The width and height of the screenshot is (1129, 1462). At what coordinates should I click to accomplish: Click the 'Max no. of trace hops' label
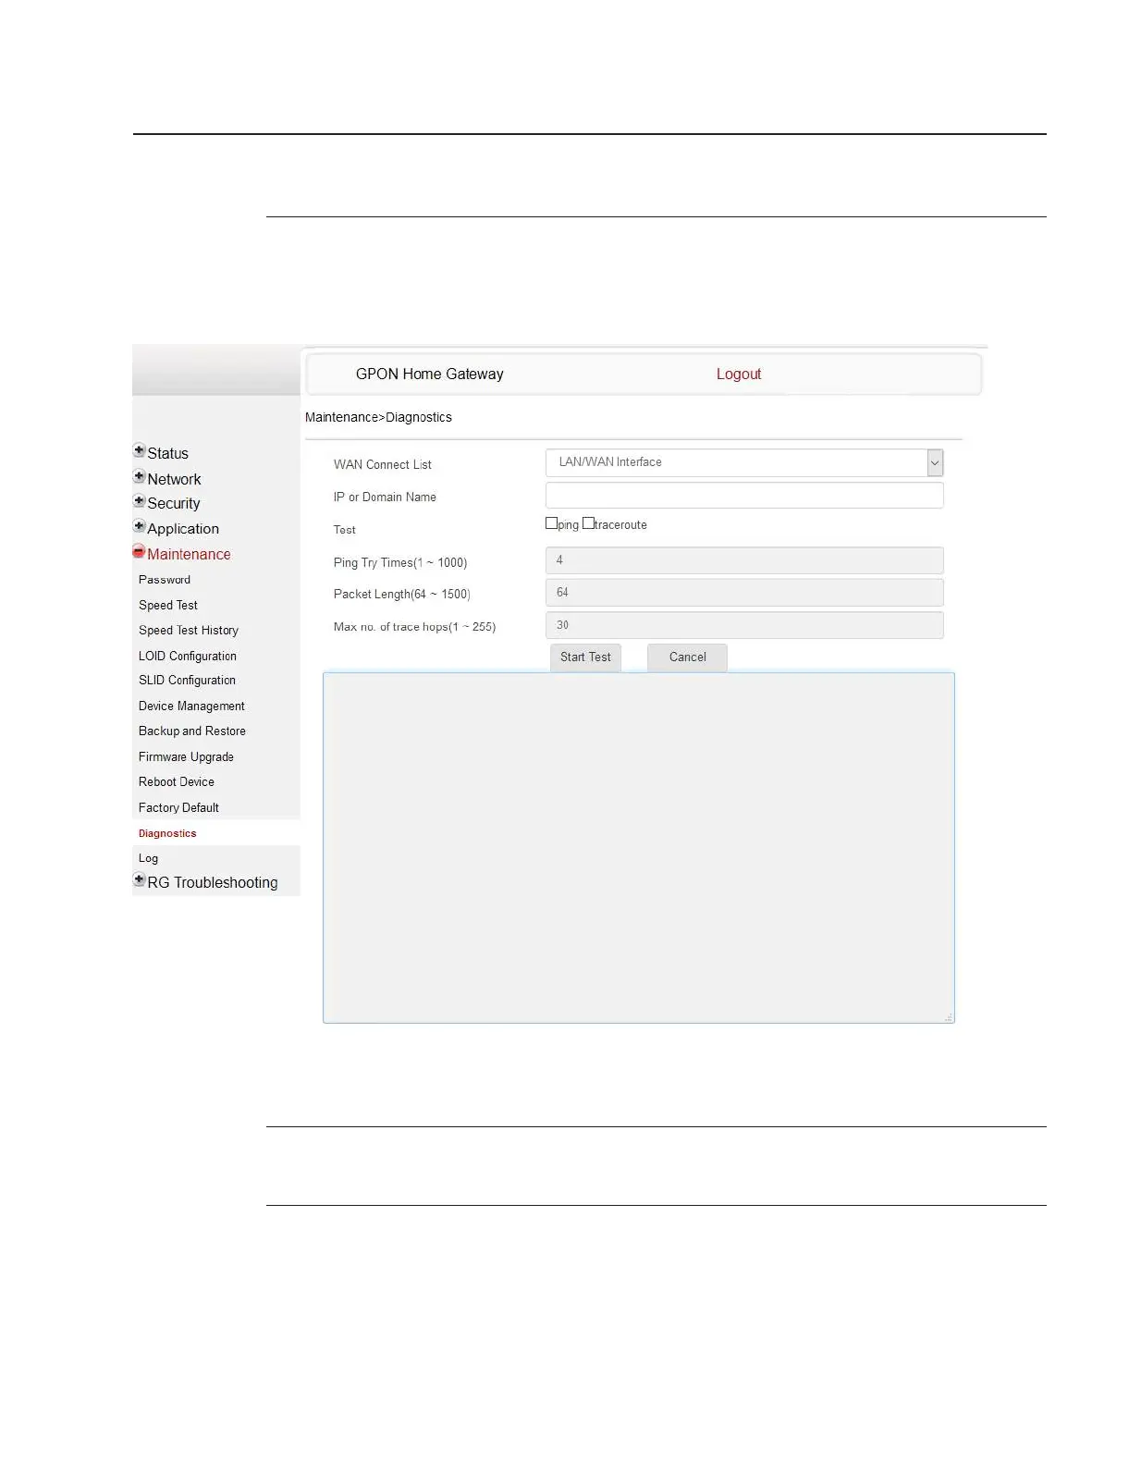414,627
